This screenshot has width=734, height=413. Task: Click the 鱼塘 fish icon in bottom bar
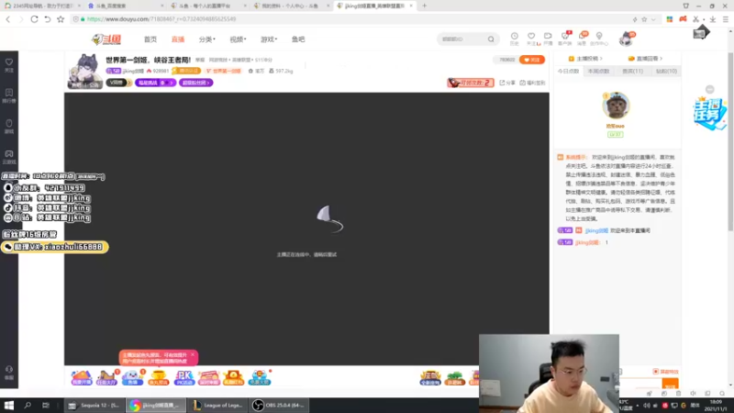click(x=132, y=377)
